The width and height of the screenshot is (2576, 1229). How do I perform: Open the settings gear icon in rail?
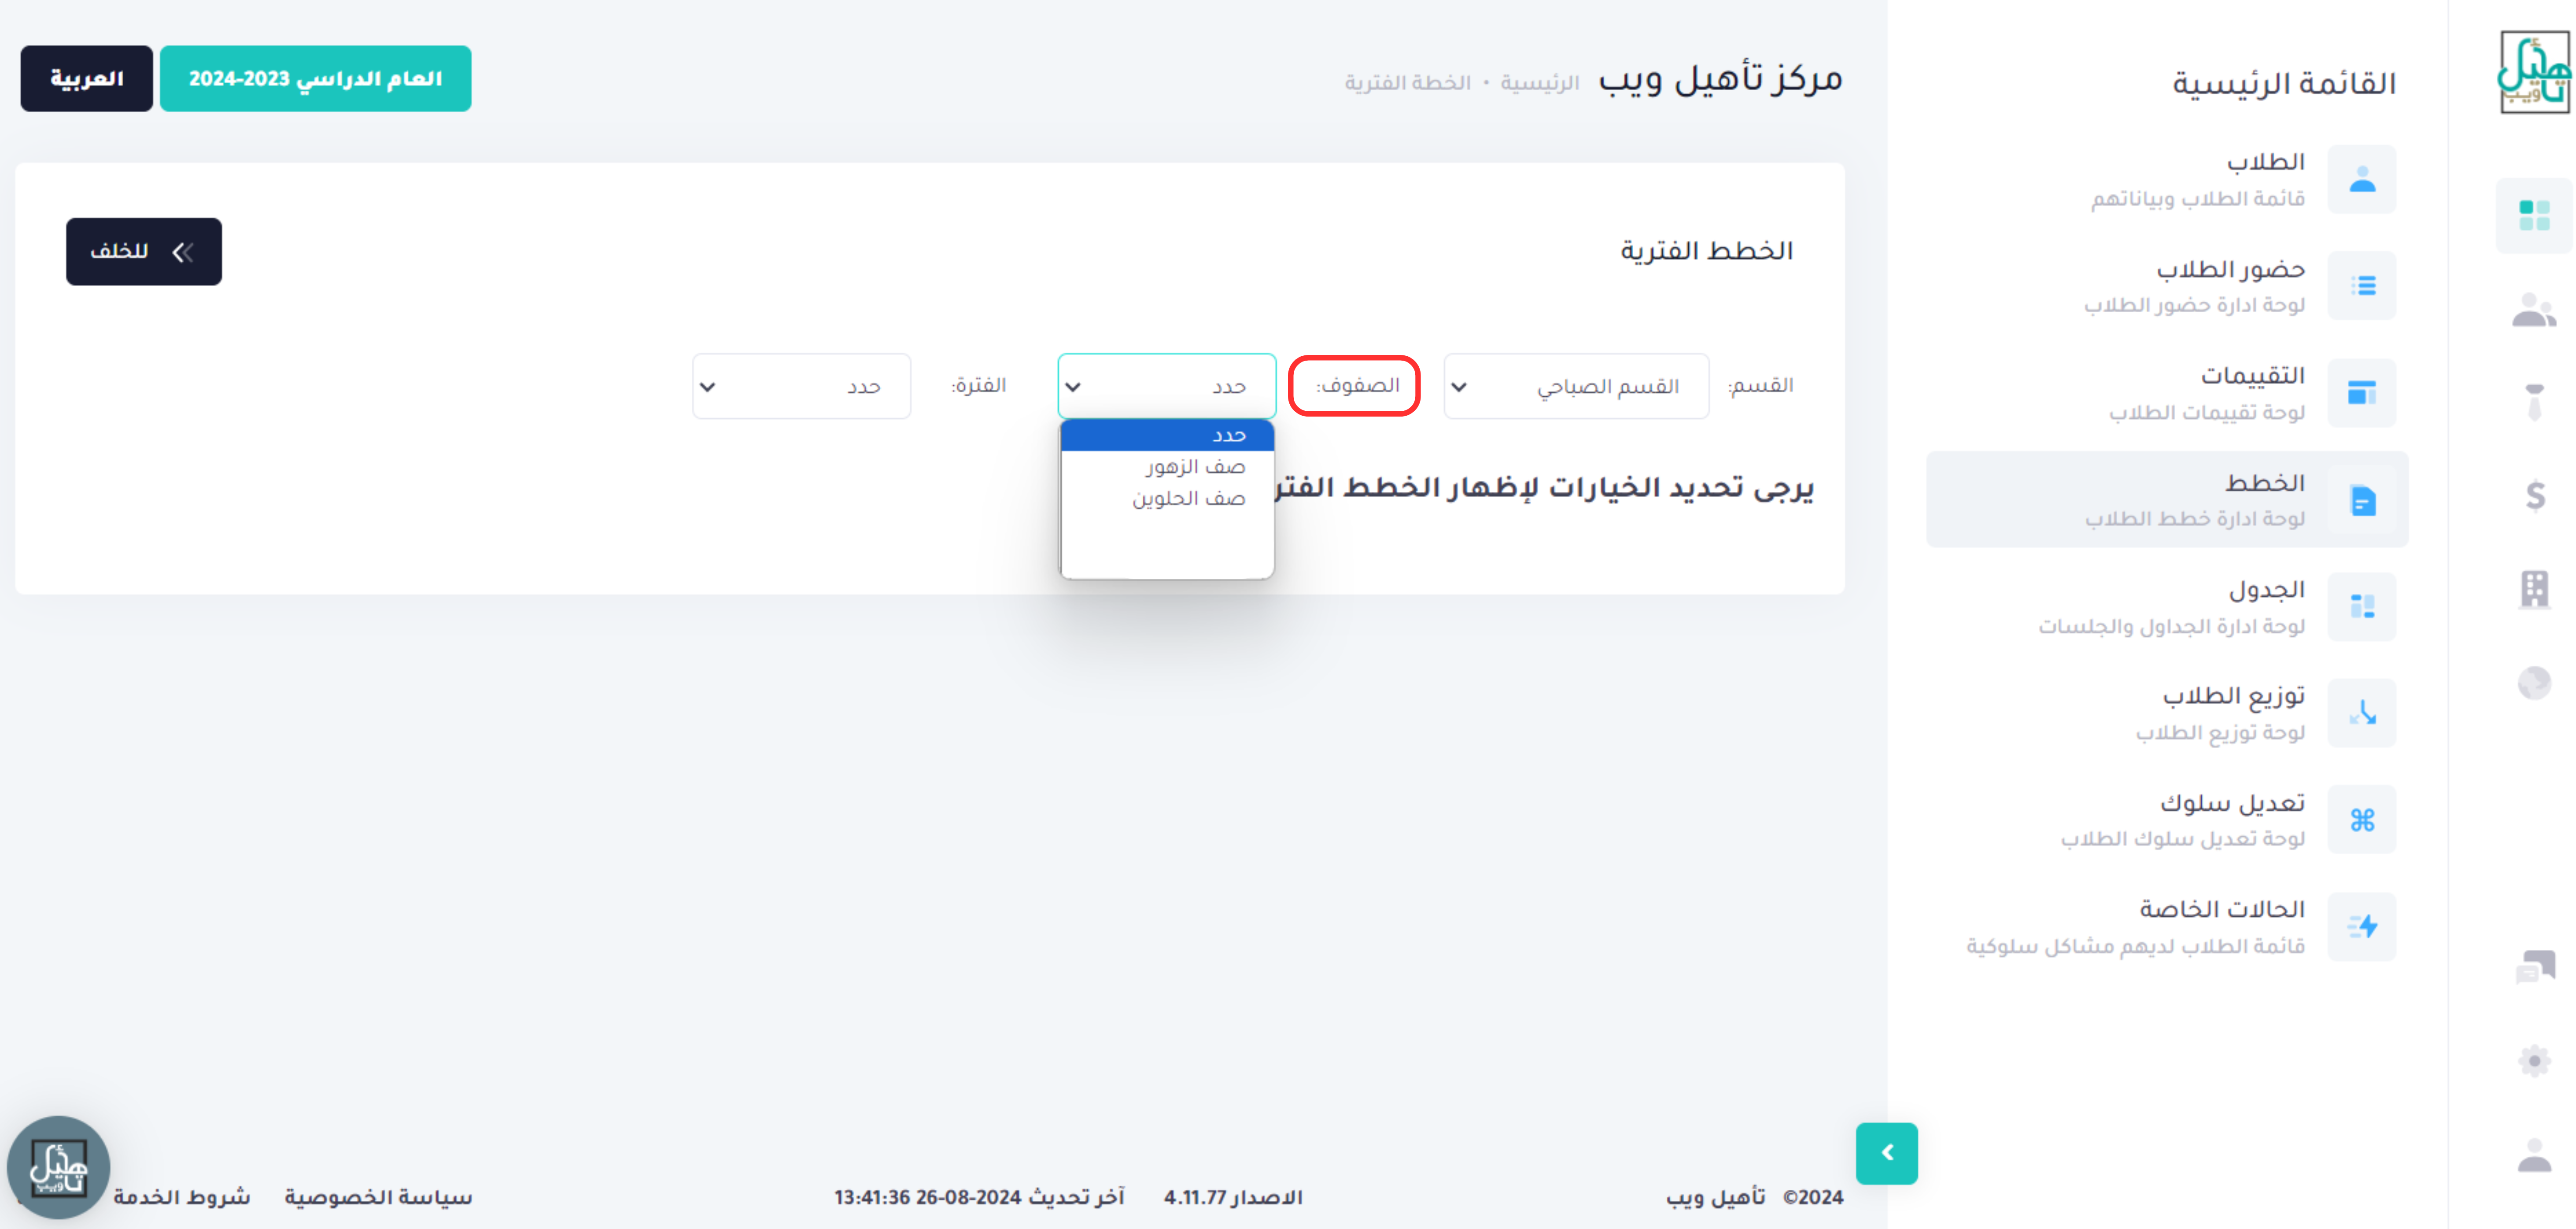point(2534,1060)
